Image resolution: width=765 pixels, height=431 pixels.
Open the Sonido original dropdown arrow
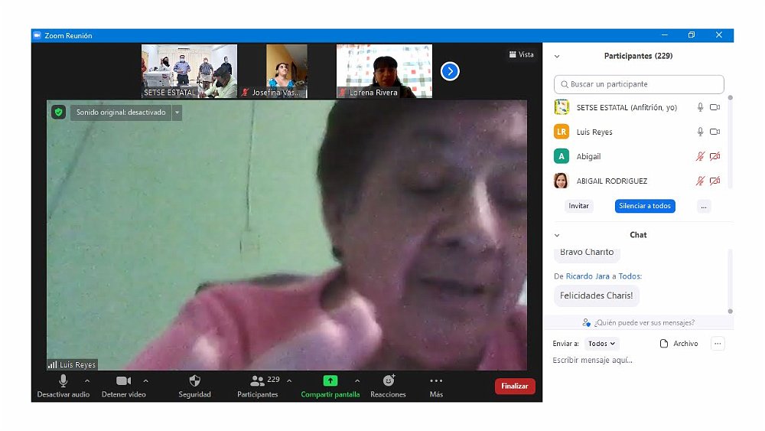point(177,113)
